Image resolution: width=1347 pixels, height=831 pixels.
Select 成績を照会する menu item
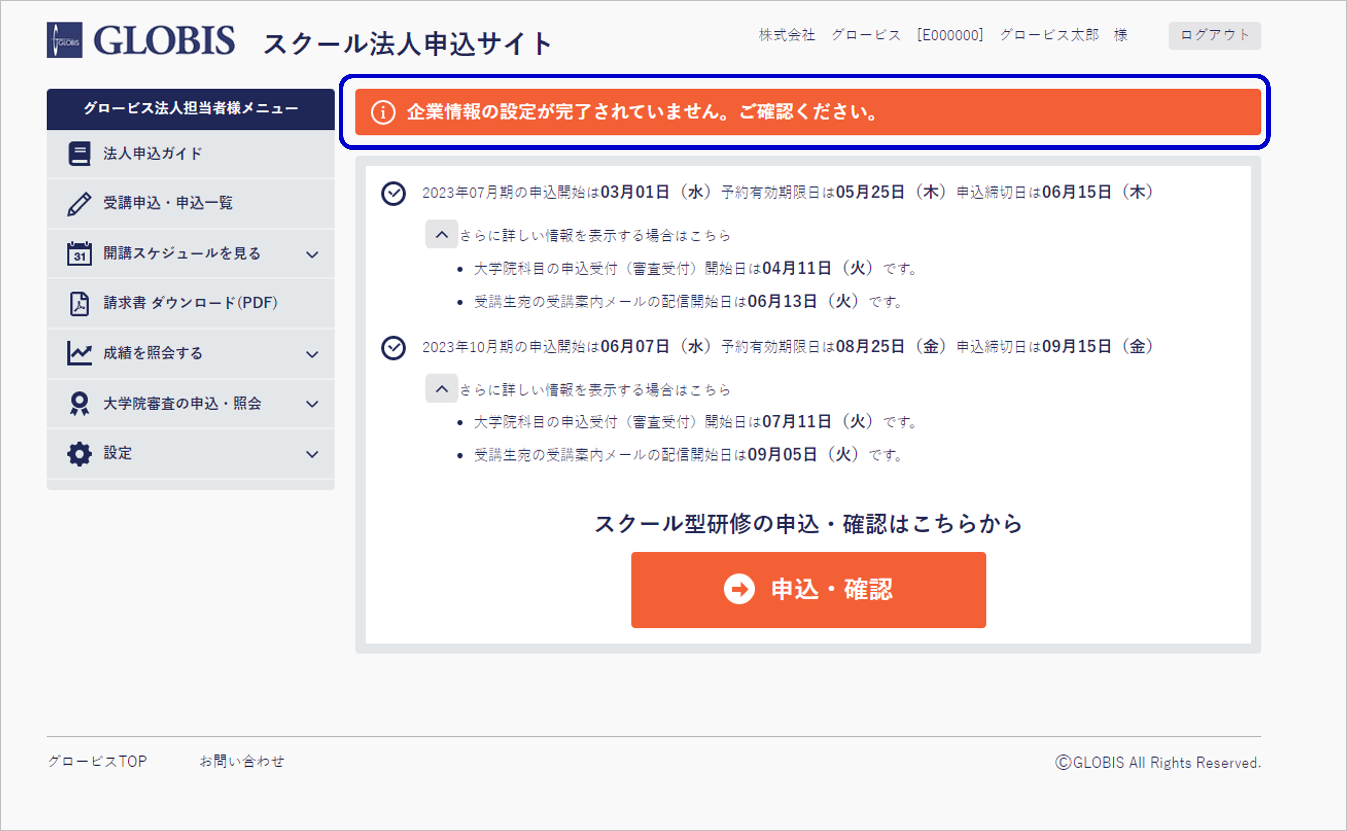(191, 353)
